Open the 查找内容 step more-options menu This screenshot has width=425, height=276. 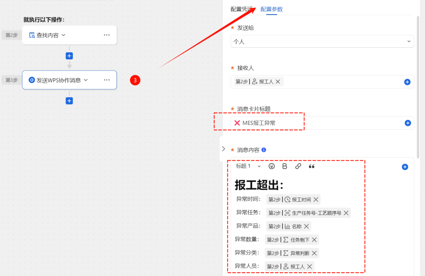point(107,35)
